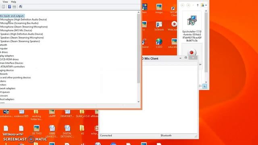This screenshot has height=145, width=258.
Task: Select the Modems category
Action: point(3,81)
